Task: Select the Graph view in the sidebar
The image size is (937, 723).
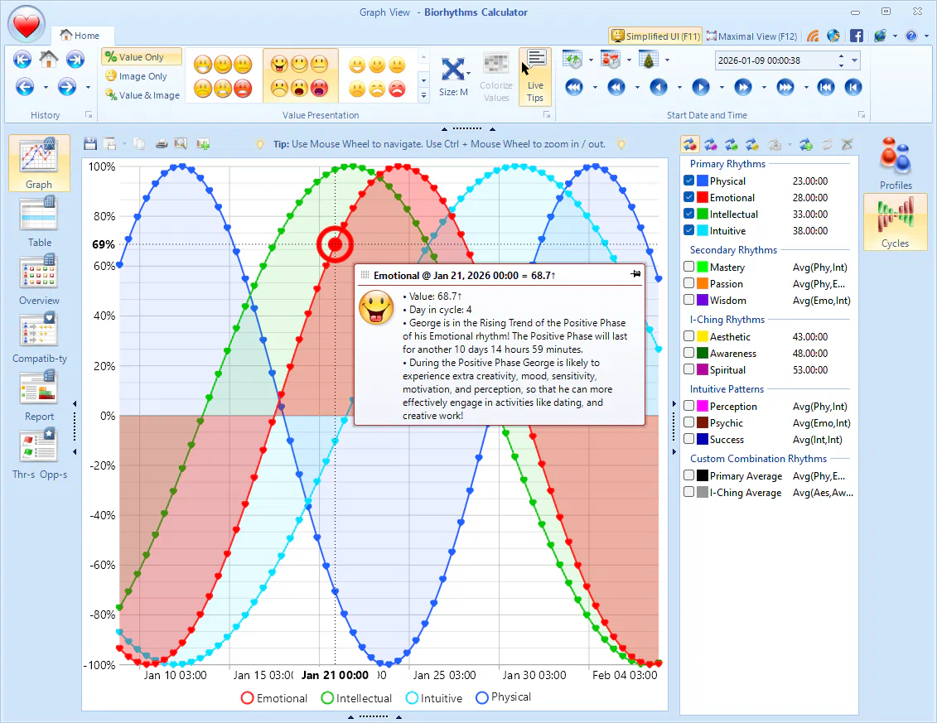Action: (x=38, y=162)
